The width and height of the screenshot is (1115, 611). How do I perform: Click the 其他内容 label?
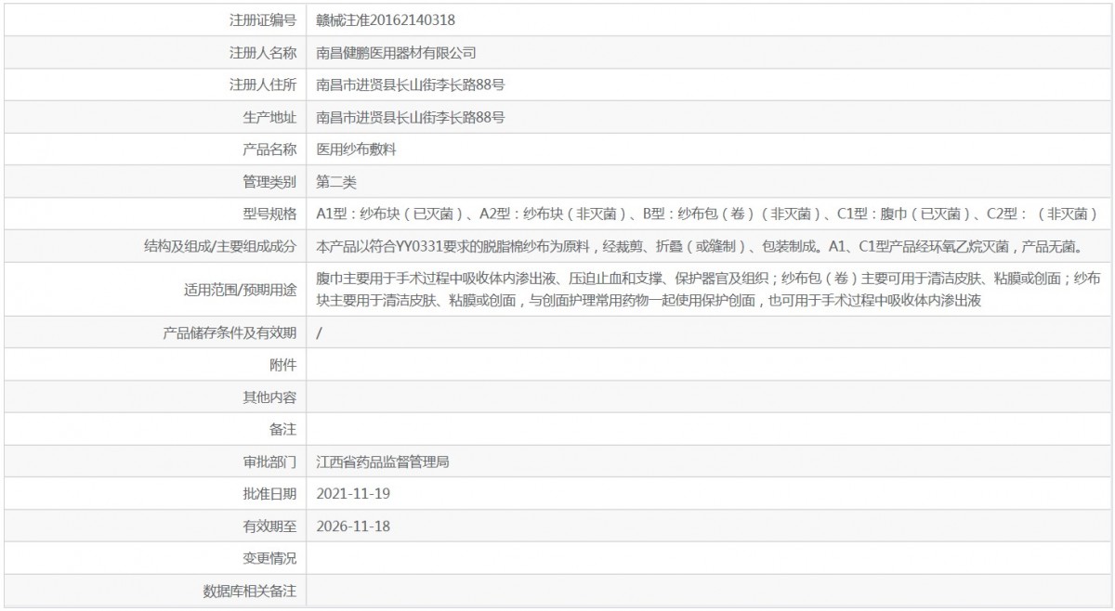point(269,397)
